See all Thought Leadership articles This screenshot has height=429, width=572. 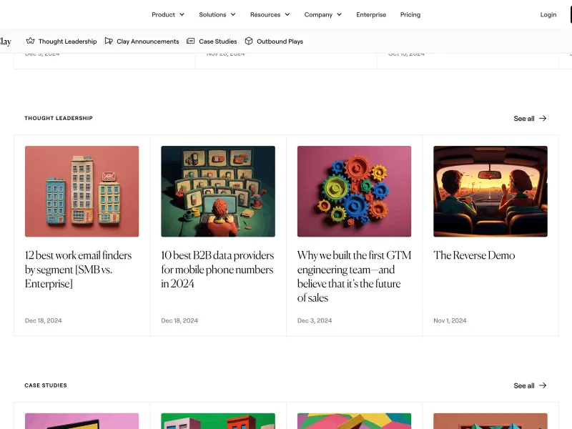tap(530, 118)
